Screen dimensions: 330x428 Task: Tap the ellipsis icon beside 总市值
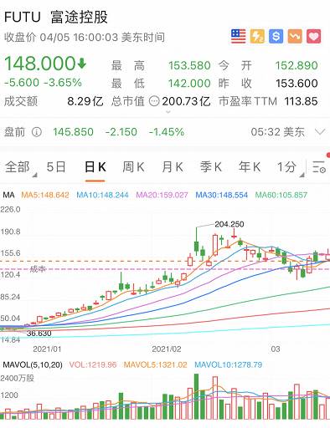tap(154, 101)
